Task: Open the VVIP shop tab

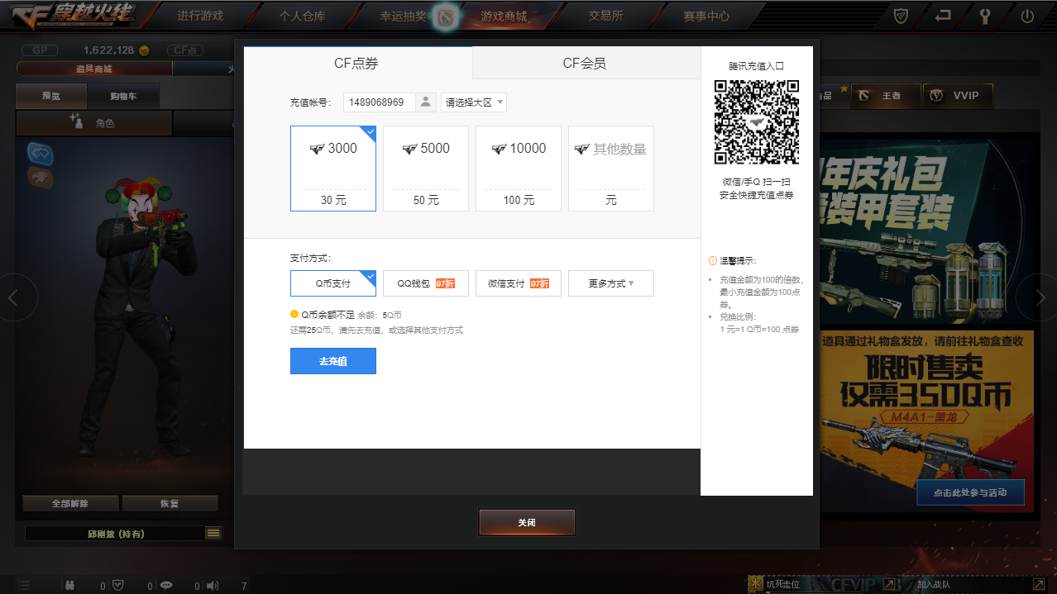Action: tap(958, 96)
